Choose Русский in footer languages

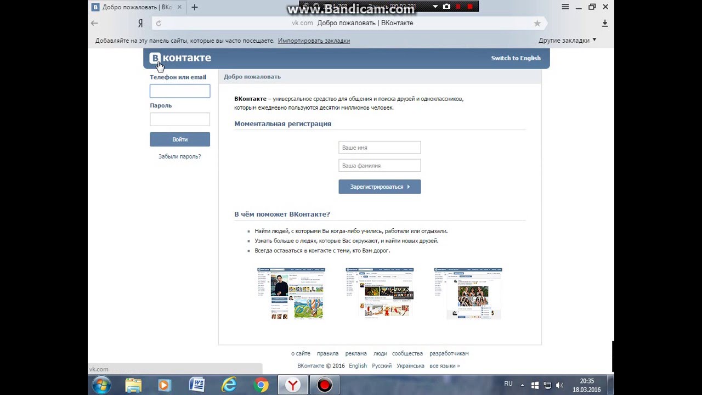coord(382,366)
